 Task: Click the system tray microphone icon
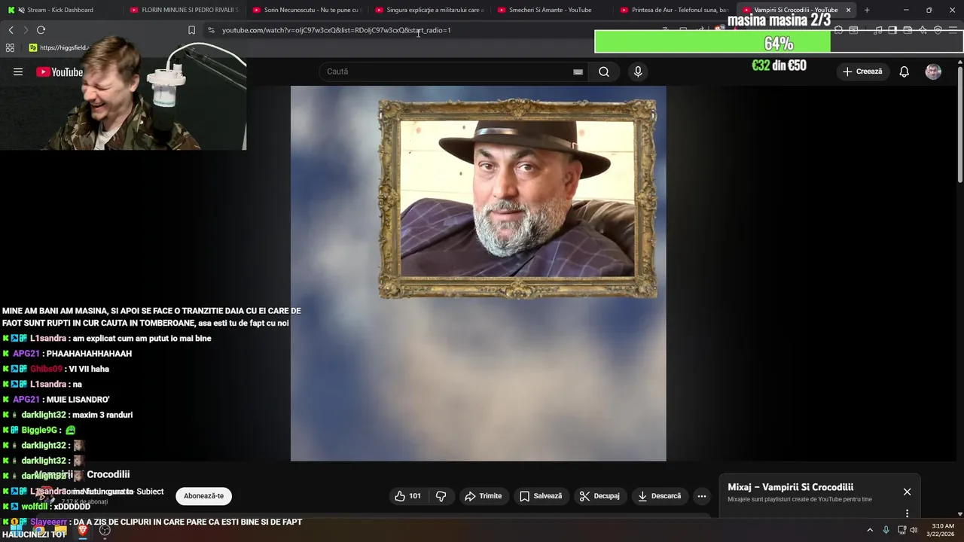coord(886,530)
